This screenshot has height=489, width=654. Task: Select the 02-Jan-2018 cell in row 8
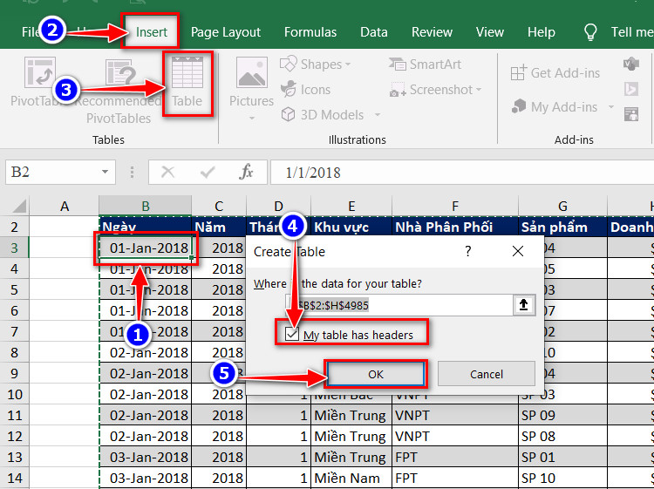coord(146,353)
